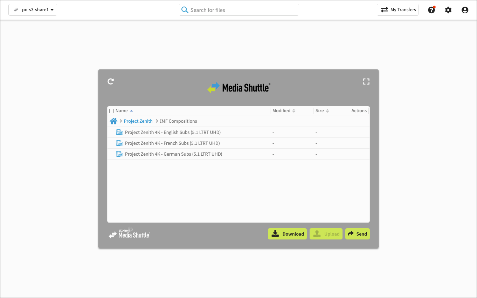Open the po-s3-share1 portal dropdown
Screen dimensions: 477x298
33,10
